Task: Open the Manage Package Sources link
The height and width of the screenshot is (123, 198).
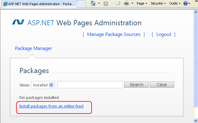Action: pyautogui.click(x=114, y=34)
